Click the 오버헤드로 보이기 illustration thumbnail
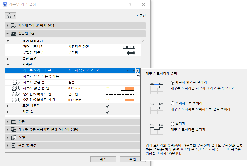 coord(157,109)
